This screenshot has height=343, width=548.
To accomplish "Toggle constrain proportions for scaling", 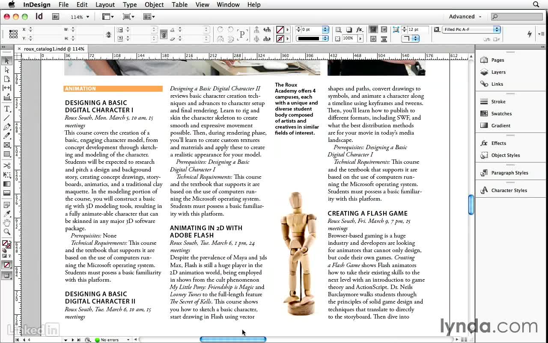I will click(164, 34).
